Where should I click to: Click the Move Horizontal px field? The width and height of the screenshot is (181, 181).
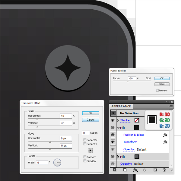[x=66, y=138]
